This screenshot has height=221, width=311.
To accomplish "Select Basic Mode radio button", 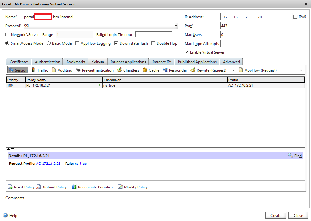I will 49,43.
